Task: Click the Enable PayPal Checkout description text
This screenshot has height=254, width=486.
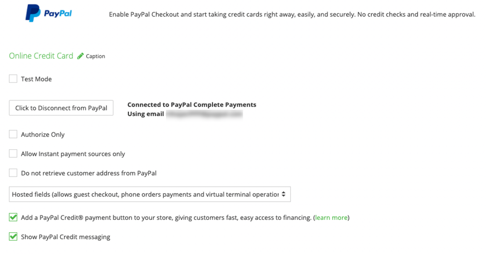Action: [292, 15]
